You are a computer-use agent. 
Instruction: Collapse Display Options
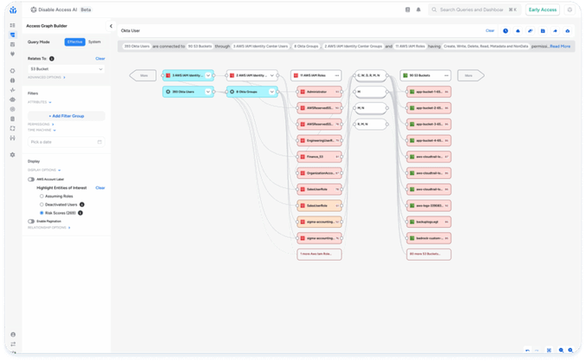44,170
